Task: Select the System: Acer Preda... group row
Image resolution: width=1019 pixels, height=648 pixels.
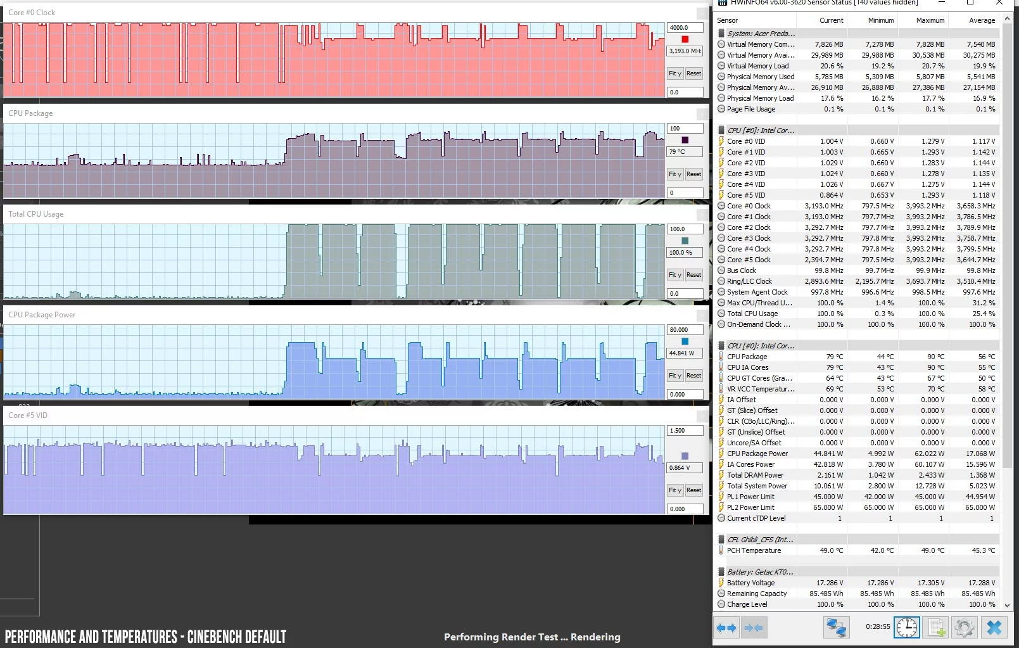Action: point(857,34)
